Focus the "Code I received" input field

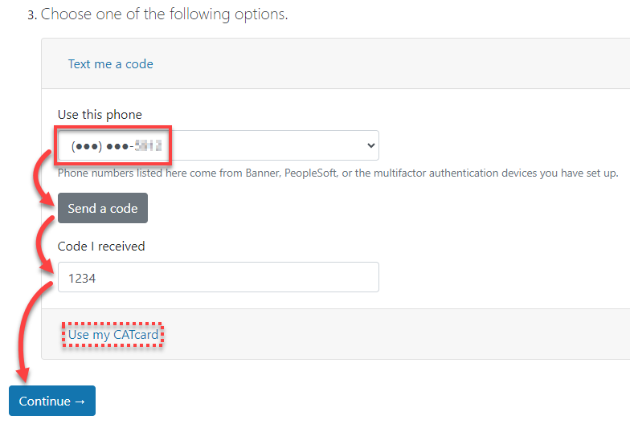[218, 277]
